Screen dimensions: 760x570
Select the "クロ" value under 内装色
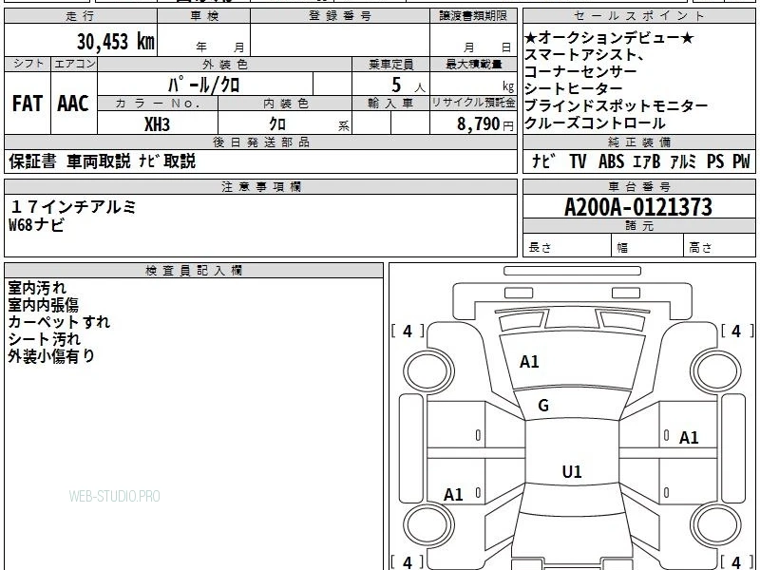click(x=277, y=124)
